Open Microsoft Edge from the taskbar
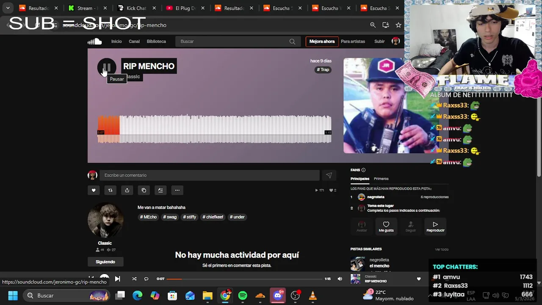Image resolution: width=542 pixels, height=305 pixels. tap(138, 296)
